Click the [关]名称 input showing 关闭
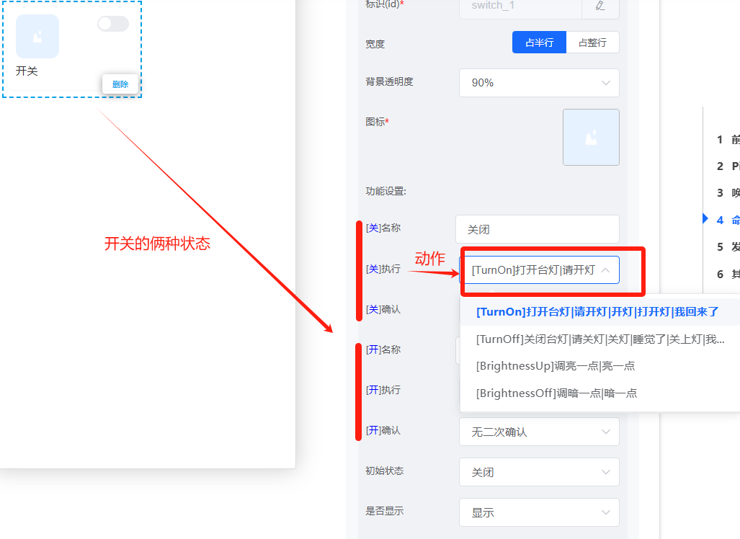 (x=537, y=228)
